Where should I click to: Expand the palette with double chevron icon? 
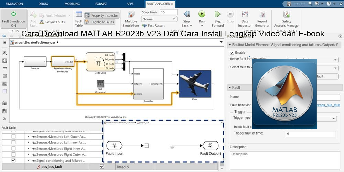tap(4, 119)
